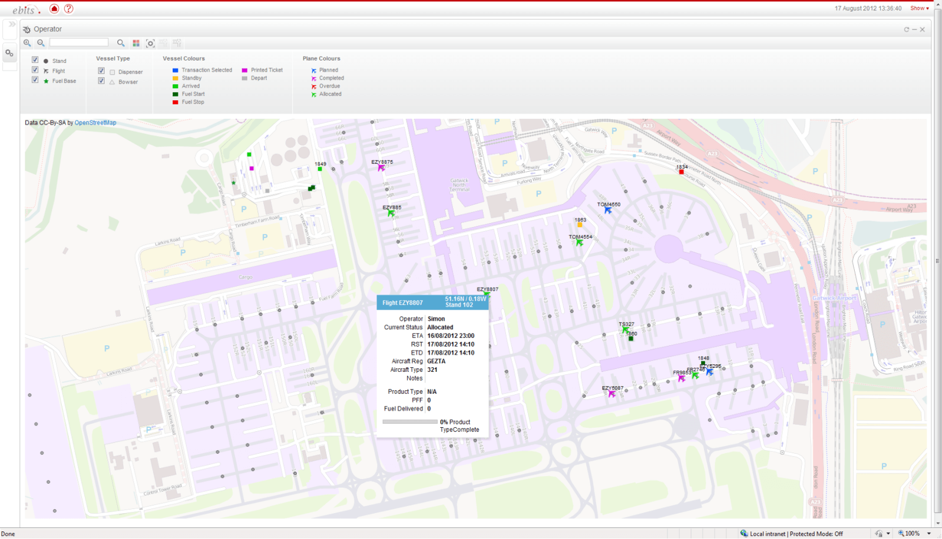Toggle the Bowser vessel type checkbox
The height and width of the screenshot is (539, 942).
(101, 81)
